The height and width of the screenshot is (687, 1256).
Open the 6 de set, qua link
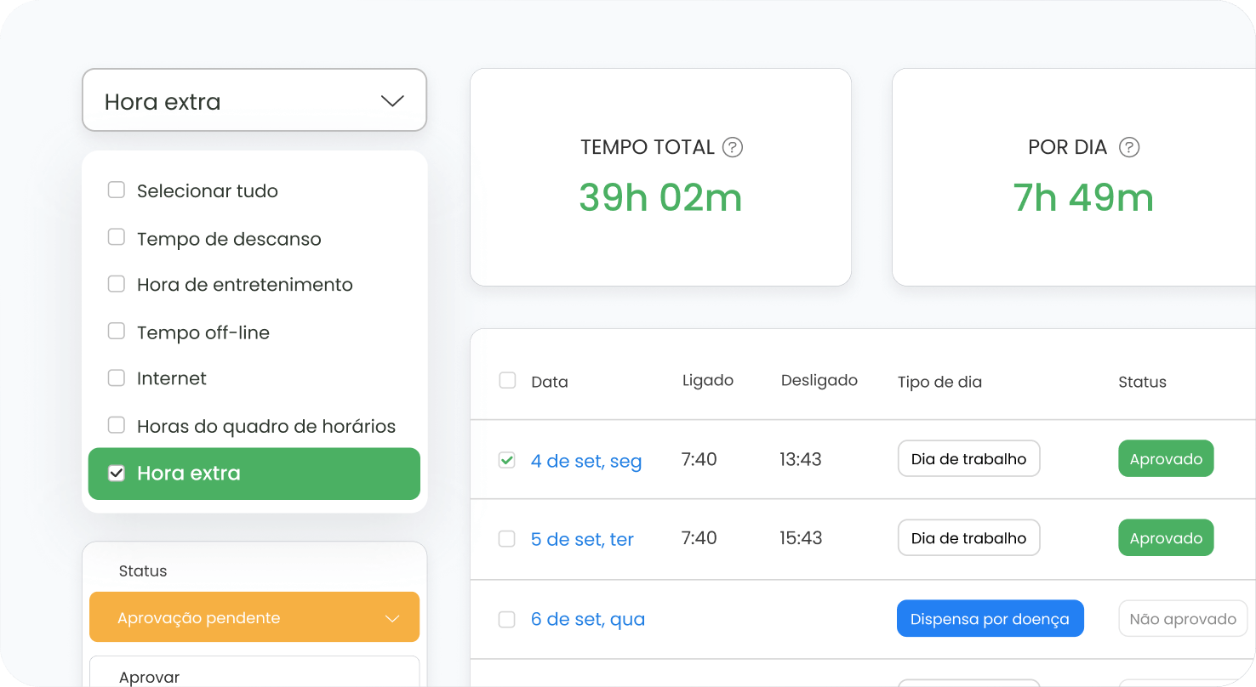coord(587,619)
